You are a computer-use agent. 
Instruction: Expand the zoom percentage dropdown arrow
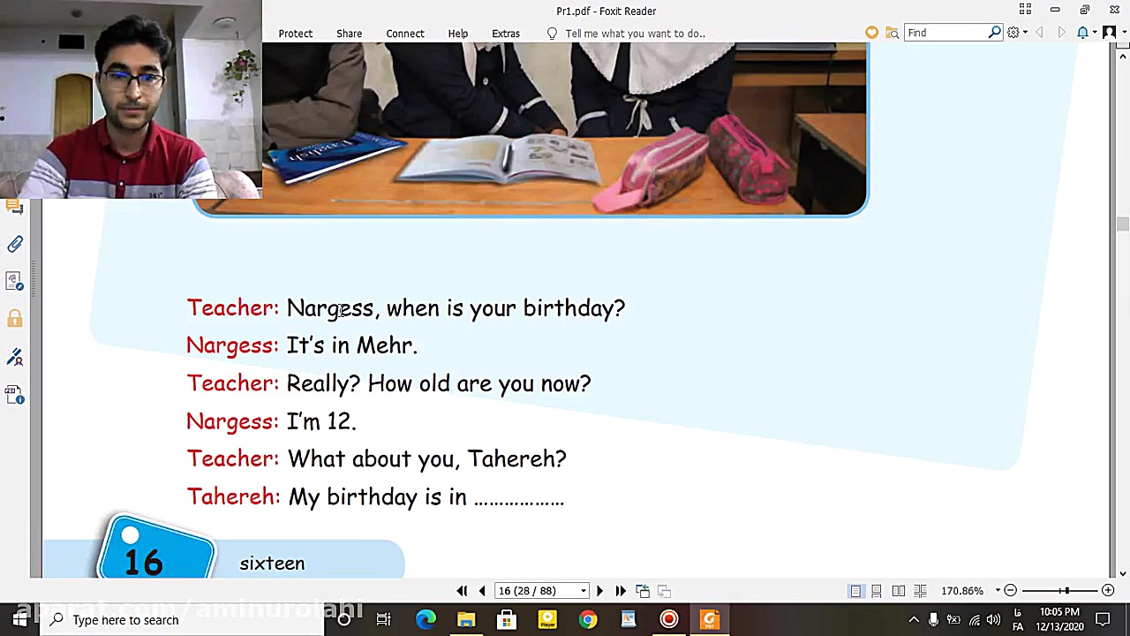click(x=998, y=591)
